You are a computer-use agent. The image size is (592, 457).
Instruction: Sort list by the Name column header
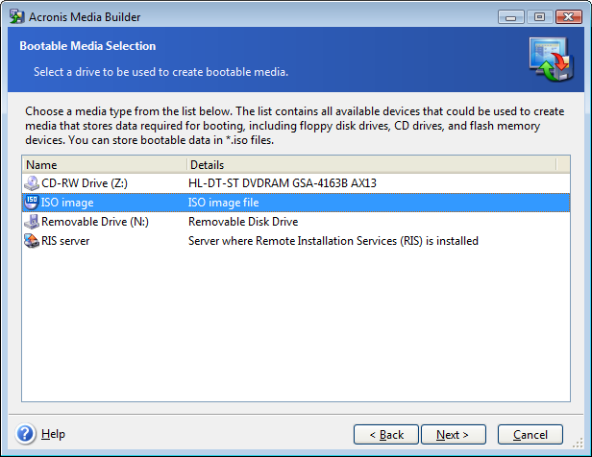tap(103, 165)
